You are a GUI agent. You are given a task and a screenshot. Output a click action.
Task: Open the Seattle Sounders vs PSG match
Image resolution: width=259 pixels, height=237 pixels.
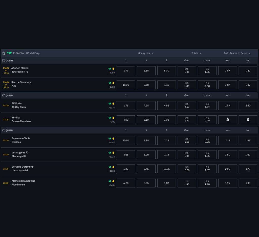click(x=21, y=84)
